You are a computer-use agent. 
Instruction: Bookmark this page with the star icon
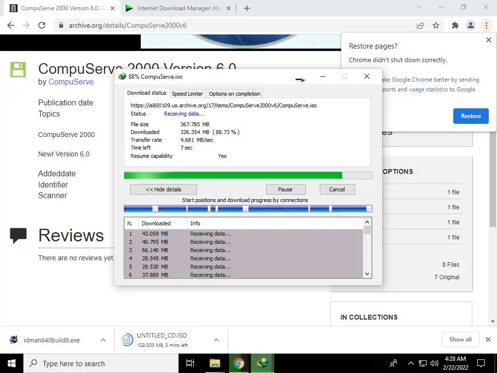(436, 25)
